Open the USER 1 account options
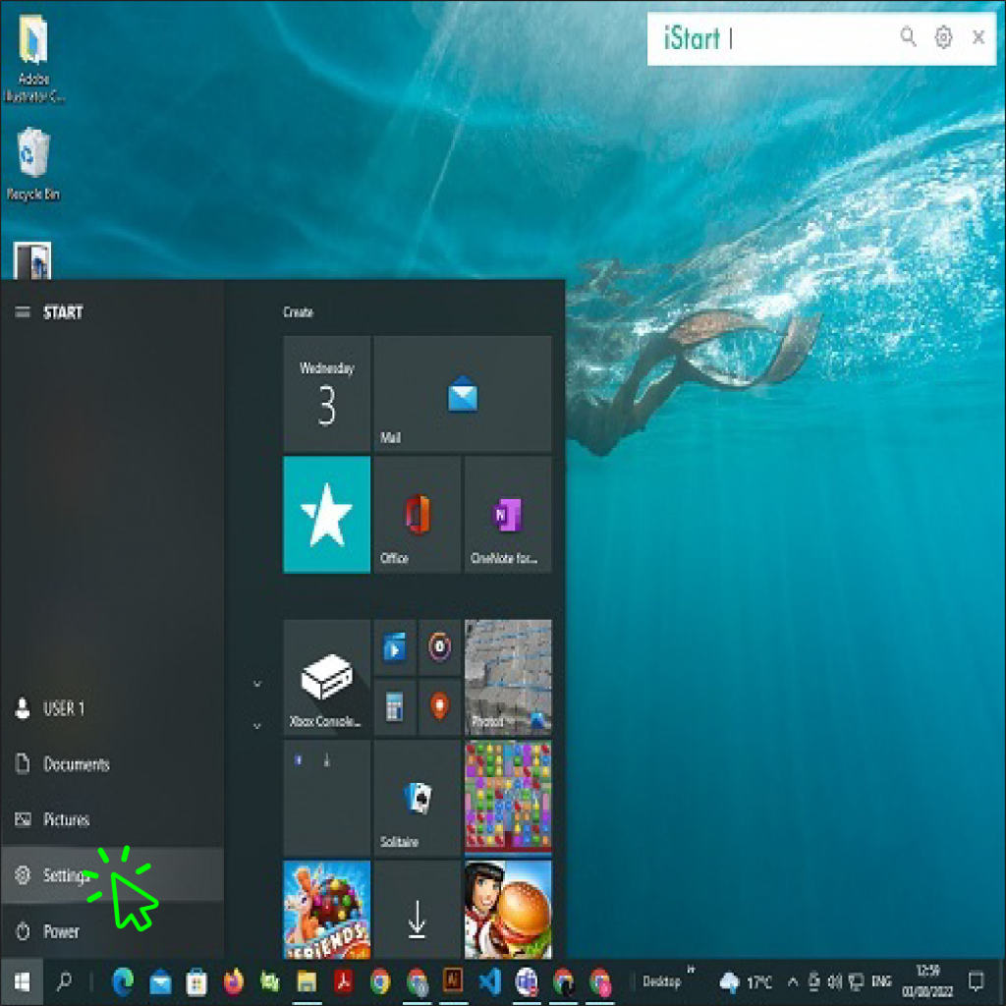The height and width of the screenshot is (1006, 1006). click(x=59, y=709)
